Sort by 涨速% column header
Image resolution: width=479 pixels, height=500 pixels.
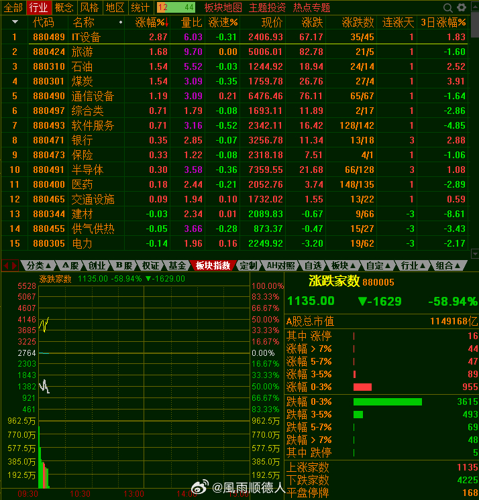tap(223, 23)
